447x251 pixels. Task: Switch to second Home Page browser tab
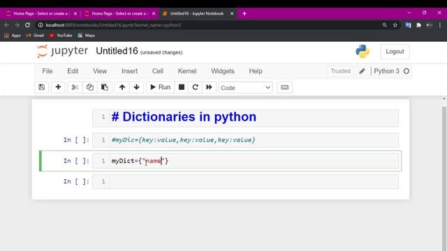point(119,13)
